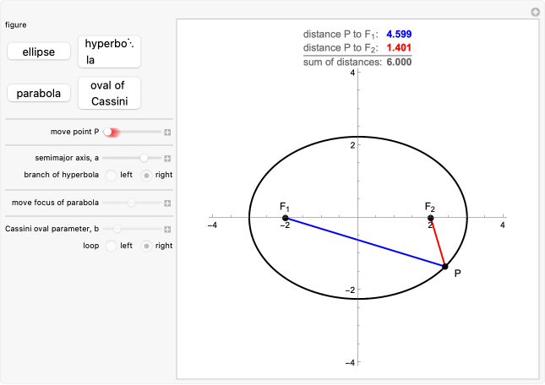This screenshot has width=545, height=385.
Task: Click the move focus of parabola slider
Action: coord(132,203)
